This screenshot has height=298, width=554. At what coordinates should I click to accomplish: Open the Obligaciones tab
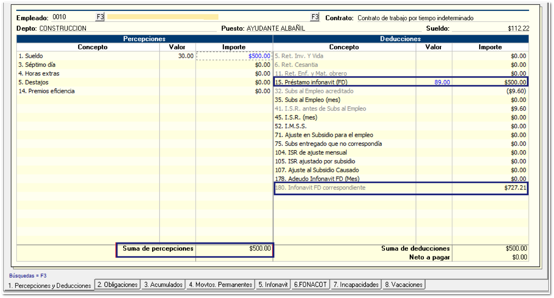pyautogui.click(x=117, y=285)
